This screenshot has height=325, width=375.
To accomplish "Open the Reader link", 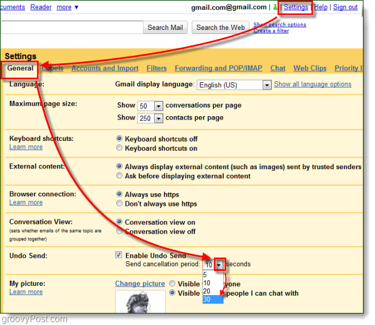I will 41,7.
